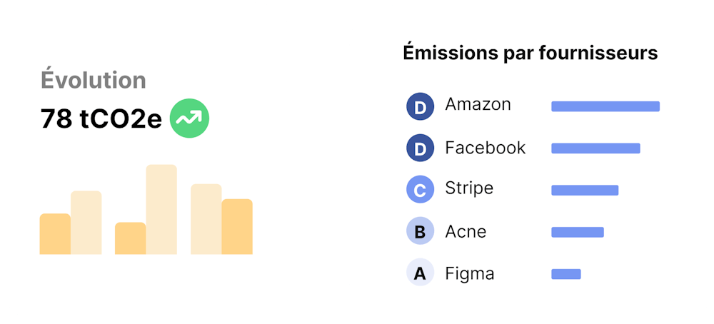
Task: Click Acne's emissions bar
Action: tap(578, 232)
